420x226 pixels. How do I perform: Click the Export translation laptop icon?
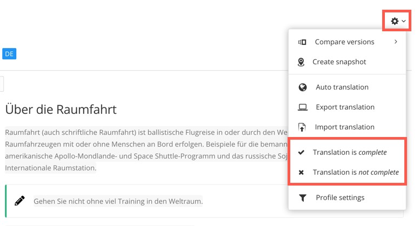(x=303, y=107)
